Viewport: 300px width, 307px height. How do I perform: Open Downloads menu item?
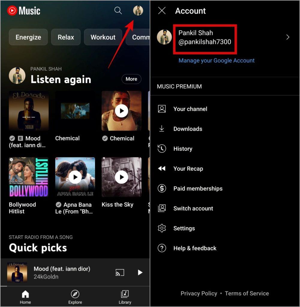[x=225, y=129]
